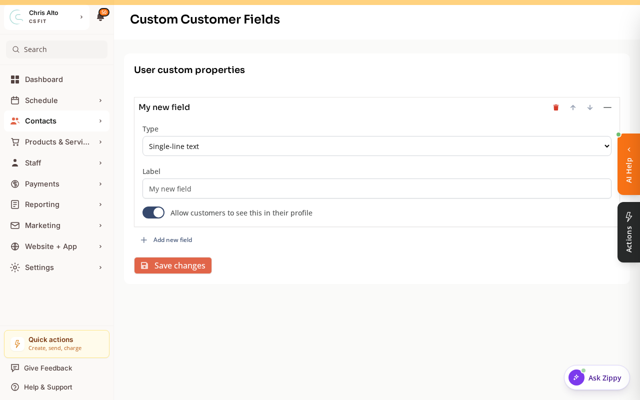Click Add new field link
640x400 pixels.
[172, 240]
